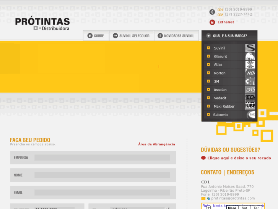Click the Norton brand logo thumbnail
Screen dimensions: 278x209
[250, 73]
